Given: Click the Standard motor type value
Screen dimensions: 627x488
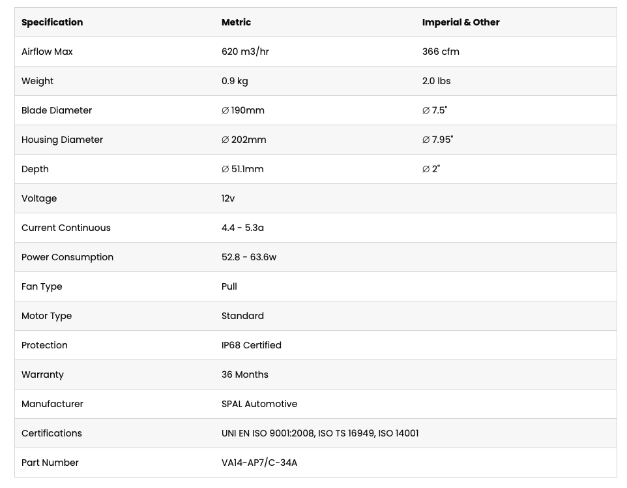Looking at the screenshot, I should pyautogui.click(x=242, y=316).
